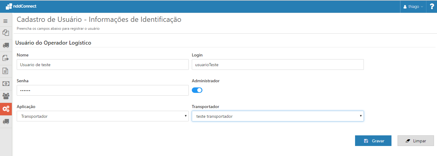Click the orange settings gears icon
The width and height of the screenshot is (437, 156).
[x=6, y=109]
